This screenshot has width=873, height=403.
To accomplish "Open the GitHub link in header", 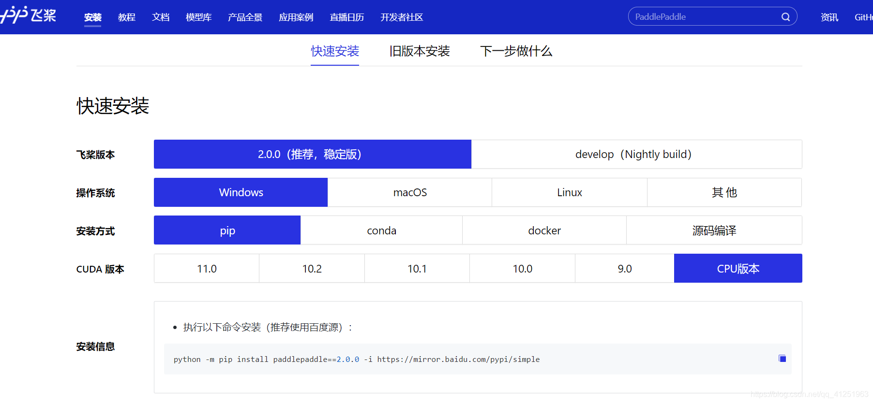I will pyautogui.click(x=864, y=17).
